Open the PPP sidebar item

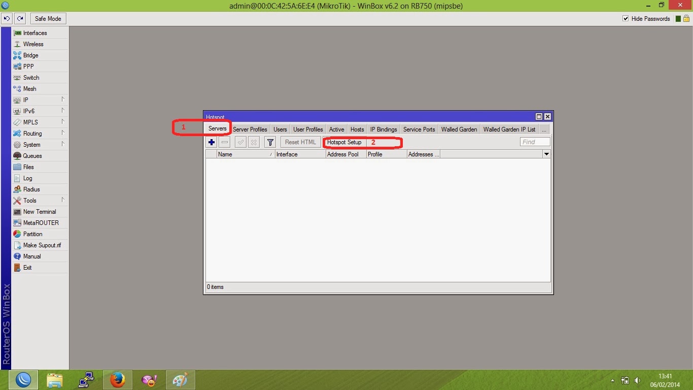tap(40, 67)
